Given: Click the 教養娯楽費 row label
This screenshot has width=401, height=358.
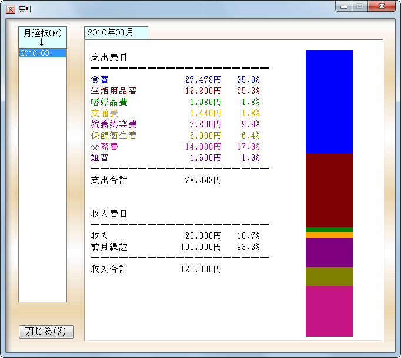Looking at the screenshot, I should [114, 124].
